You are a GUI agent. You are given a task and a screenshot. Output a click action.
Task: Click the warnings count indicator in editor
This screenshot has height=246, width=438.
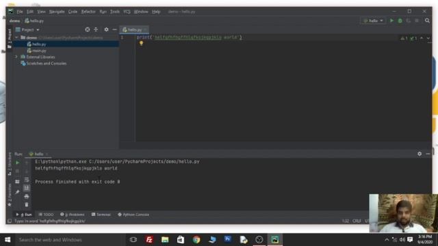click(404, 38)
